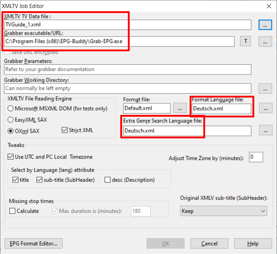The image size is (277, 254).
Task: Click browse button for XMLTV TV Data file
Action: click(x=265, y=25)
